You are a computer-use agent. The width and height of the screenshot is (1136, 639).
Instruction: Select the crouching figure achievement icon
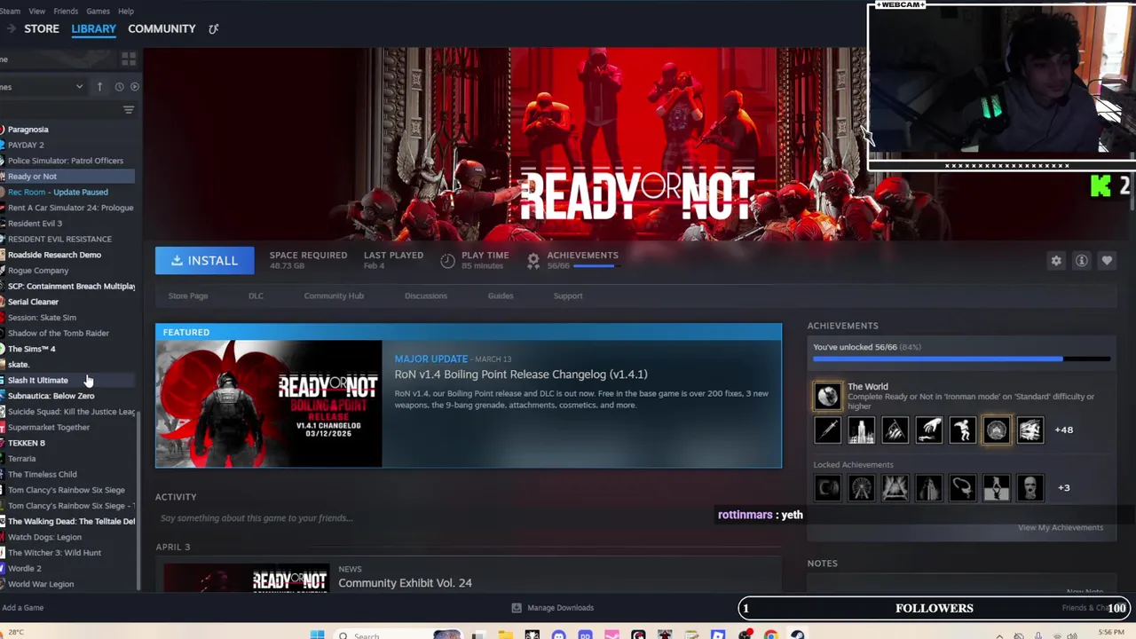click(962, 430)
